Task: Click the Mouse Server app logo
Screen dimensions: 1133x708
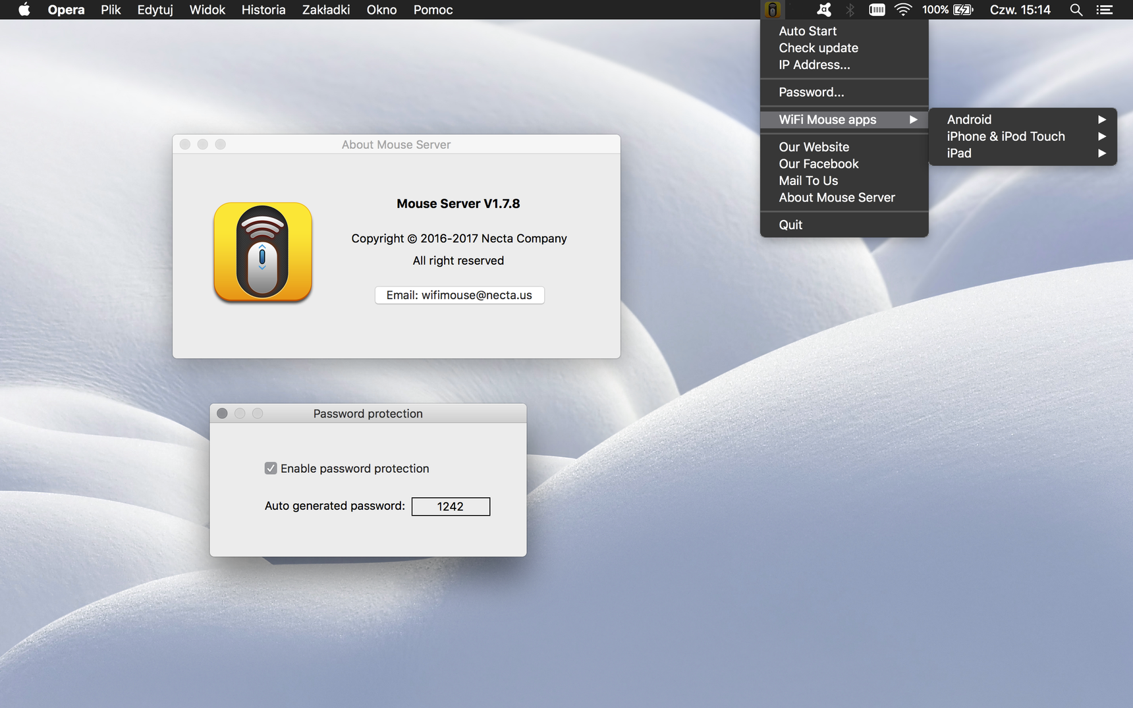Action: click(x=263, y=252)
